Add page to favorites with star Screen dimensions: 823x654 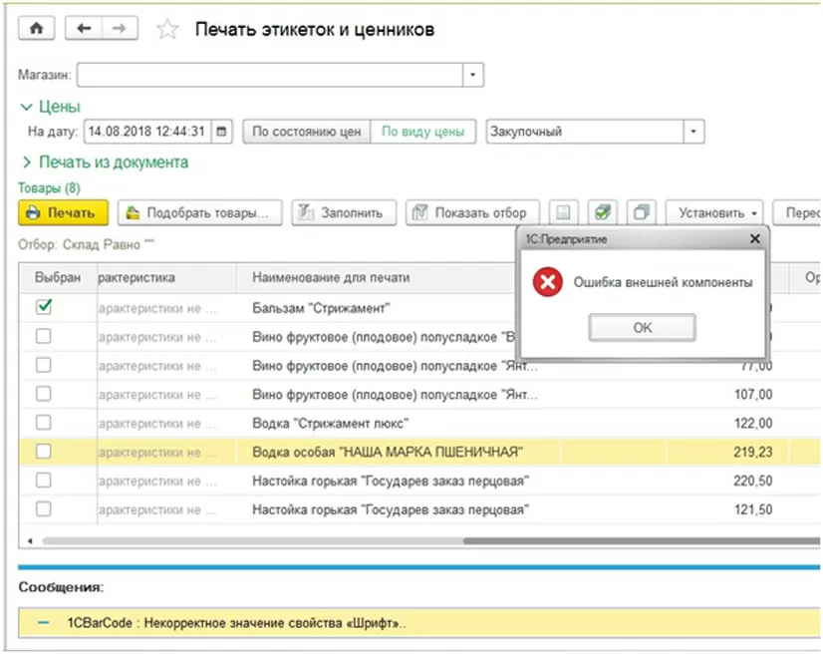tap(167, 29)
